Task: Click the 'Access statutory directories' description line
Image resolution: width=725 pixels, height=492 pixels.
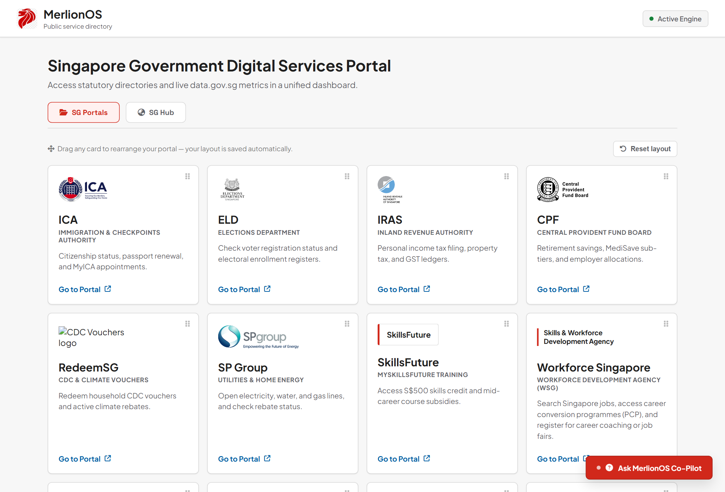Action: coord(203,85)
